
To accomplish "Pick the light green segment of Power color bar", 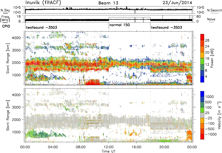I will (202, 61).
